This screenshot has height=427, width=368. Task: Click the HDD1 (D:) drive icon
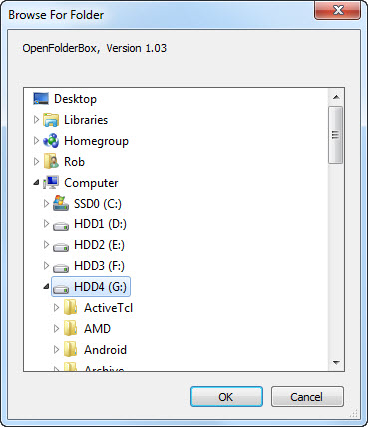[x=61, y=226]
